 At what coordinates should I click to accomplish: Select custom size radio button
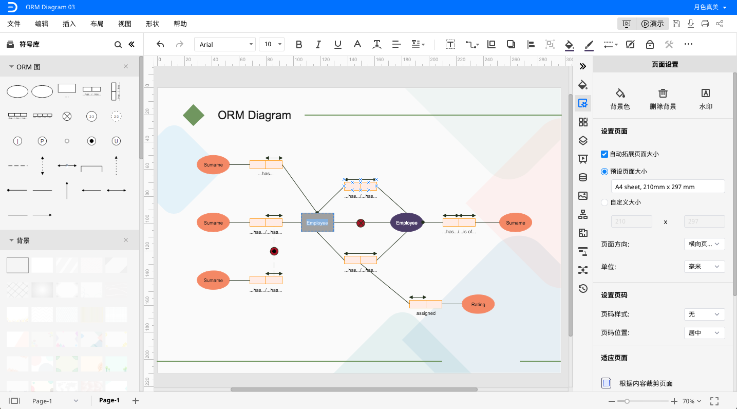tap(604, 202)
